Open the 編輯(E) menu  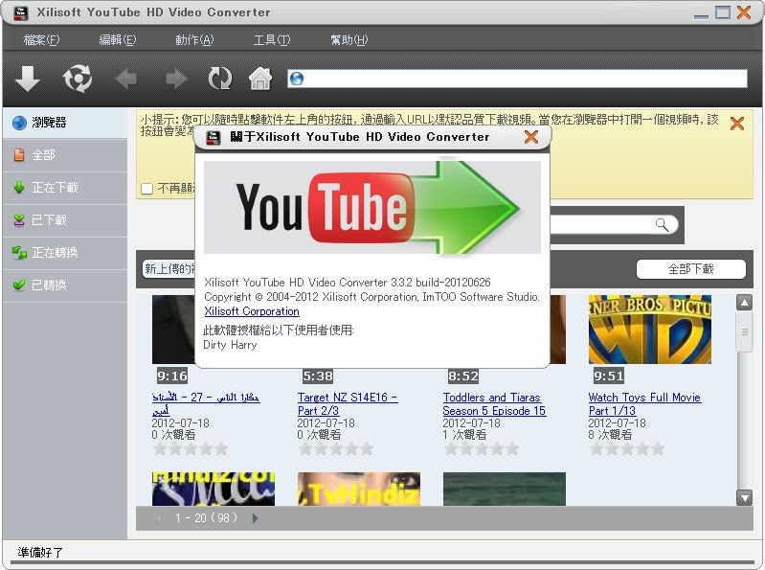pyautogui.click(x=118, y=40)
